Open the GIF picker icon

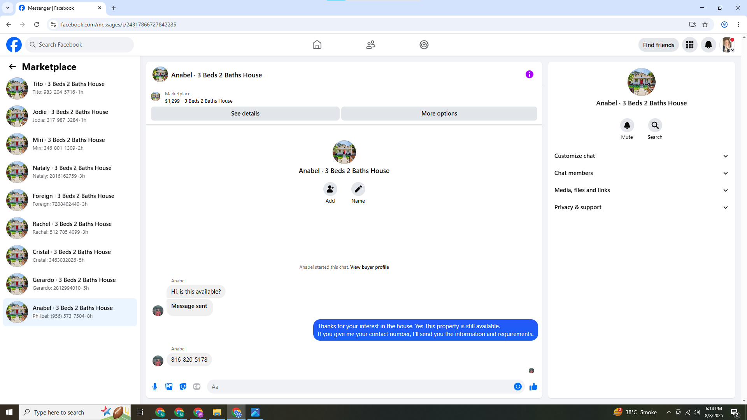pyautogui.click(x=197, y=387)
